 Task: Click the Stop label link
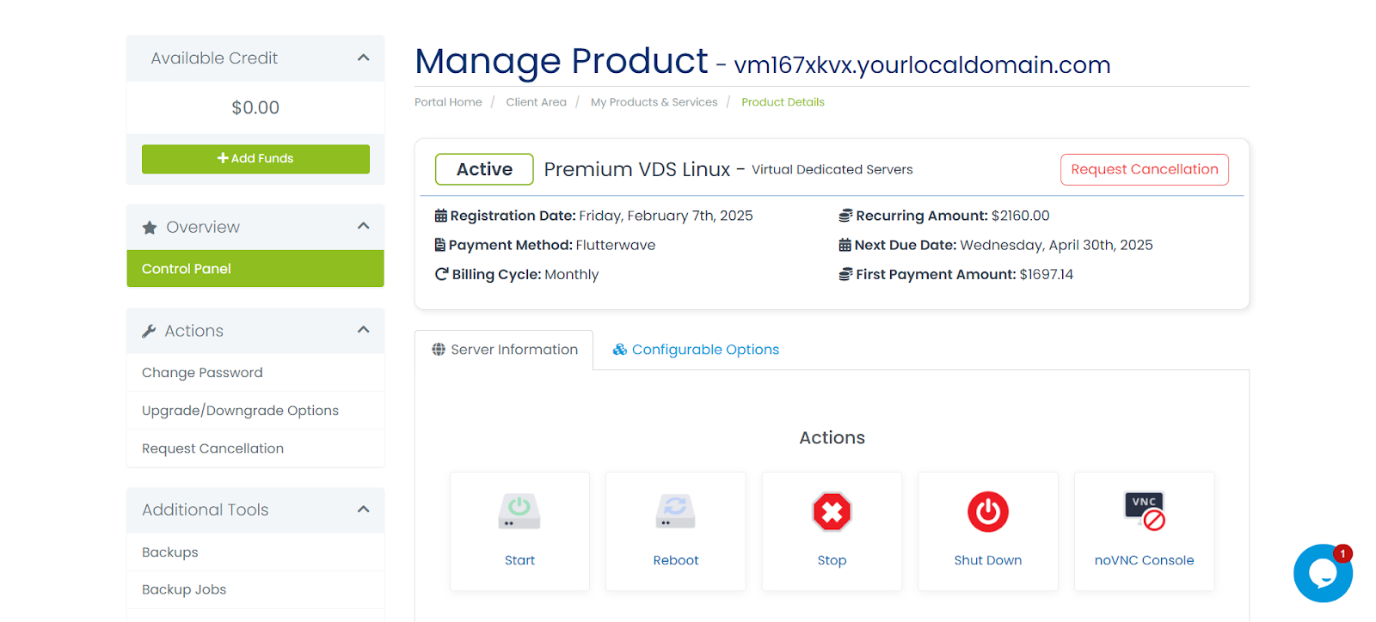pyautogui.click(x=832, y=560)
